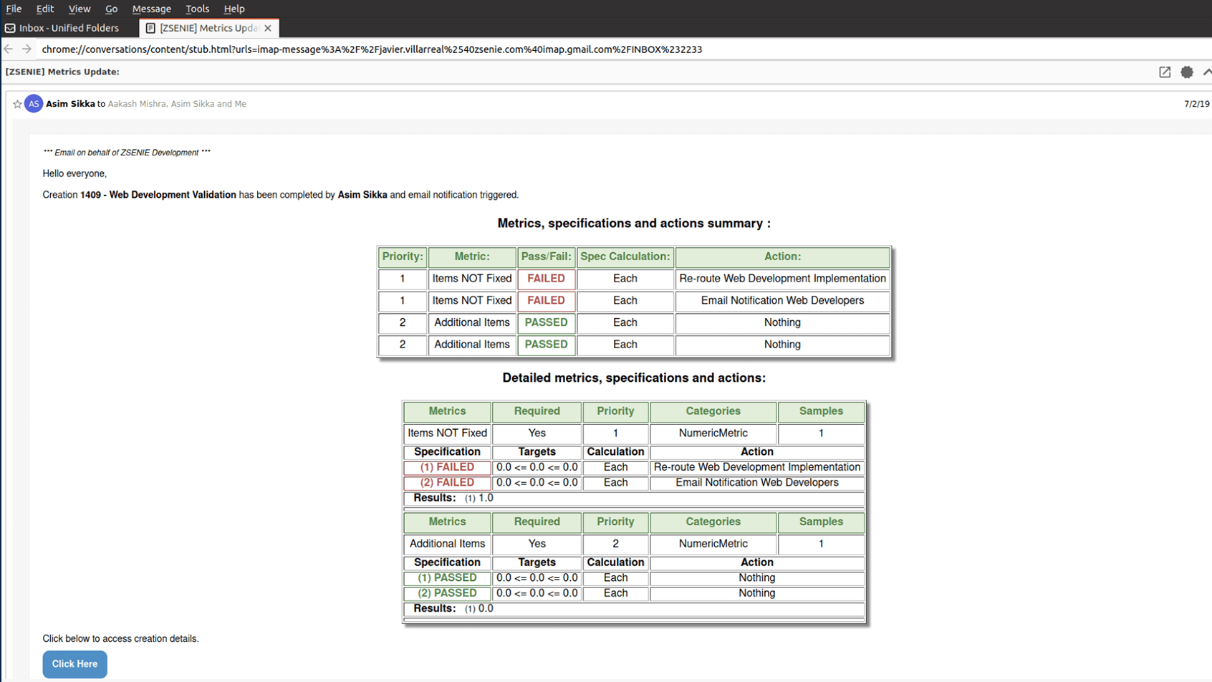Go forward with the forward arrow
Viewport: 1212px width, 682px height.
tap(27, 49)
